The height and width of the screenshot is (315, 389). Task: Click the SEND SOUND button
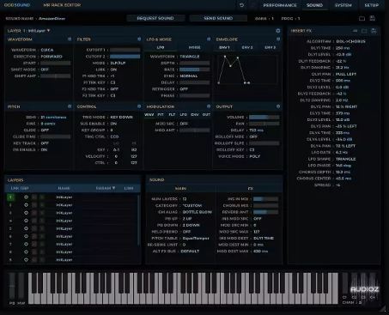coord(218,18)
